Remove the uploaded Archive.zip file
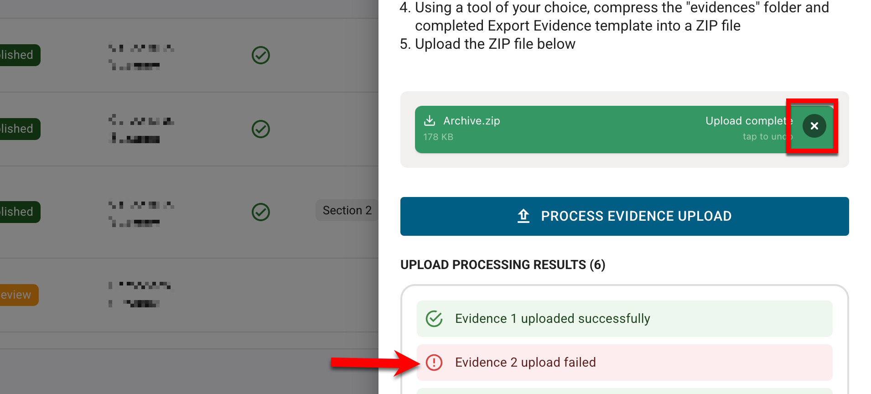Image resolution: width=871 pixels, height=394 pixels. (814, 126)
